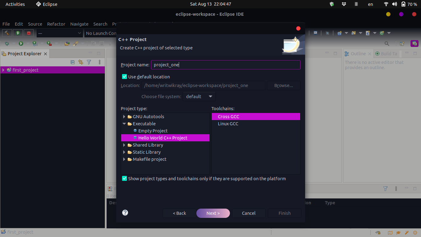Image resolution: width=421 pixels, height=237 pixels.
Task: Click the green Run toolbar icon
Action: click(18, 33)
